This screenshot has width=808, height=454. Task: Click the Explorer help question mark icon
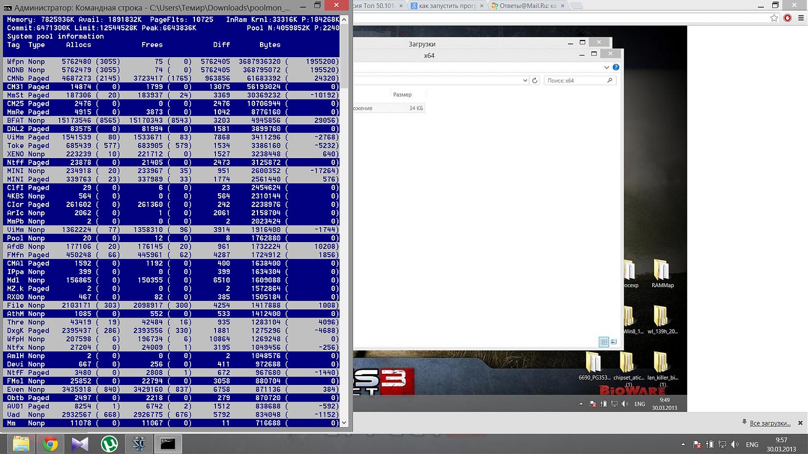point(616,67)
